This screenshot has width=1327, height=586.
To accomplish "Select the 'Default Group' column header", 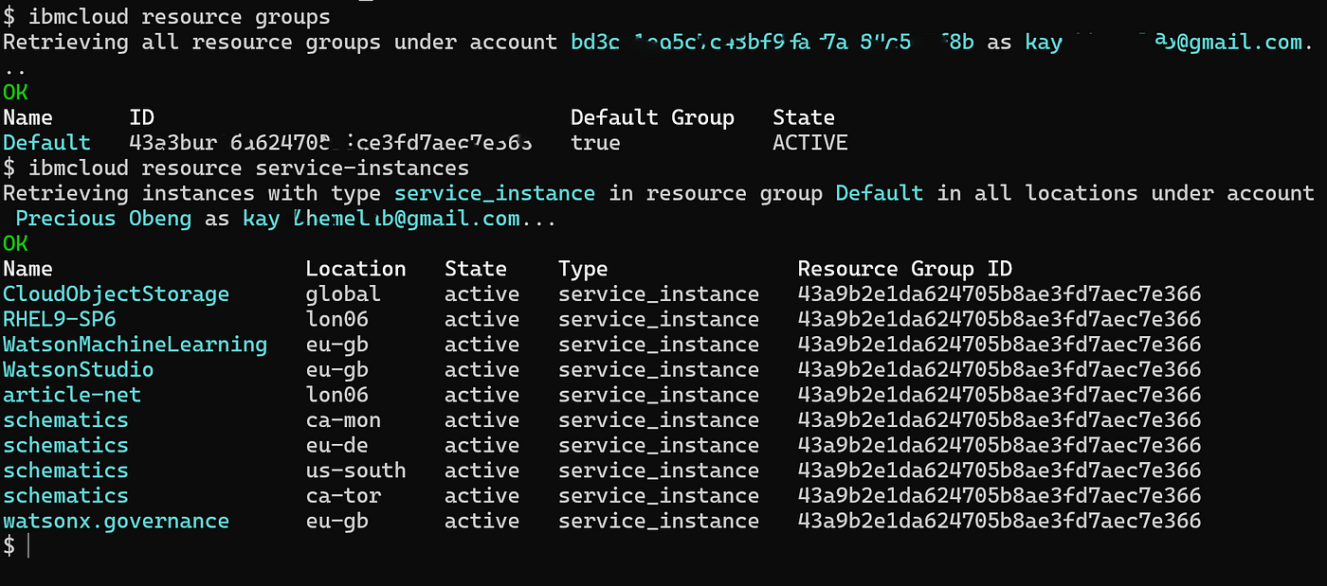I will pyautogui.click(x=652, y=117).
